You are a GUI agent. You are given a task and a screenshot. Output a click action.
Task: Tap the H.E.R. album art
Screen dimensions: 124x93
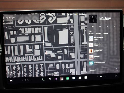pos(93,19)
